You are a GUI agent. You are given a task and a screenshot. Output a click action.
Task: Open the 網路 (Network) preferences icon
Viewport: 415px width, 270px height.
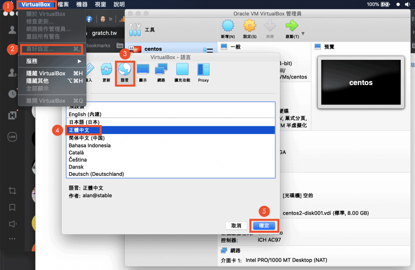click(x=161, y=72)
